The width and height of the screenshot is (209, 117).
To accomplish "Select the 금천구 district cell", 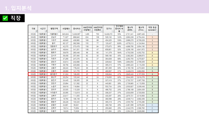I will pos(54,62).
